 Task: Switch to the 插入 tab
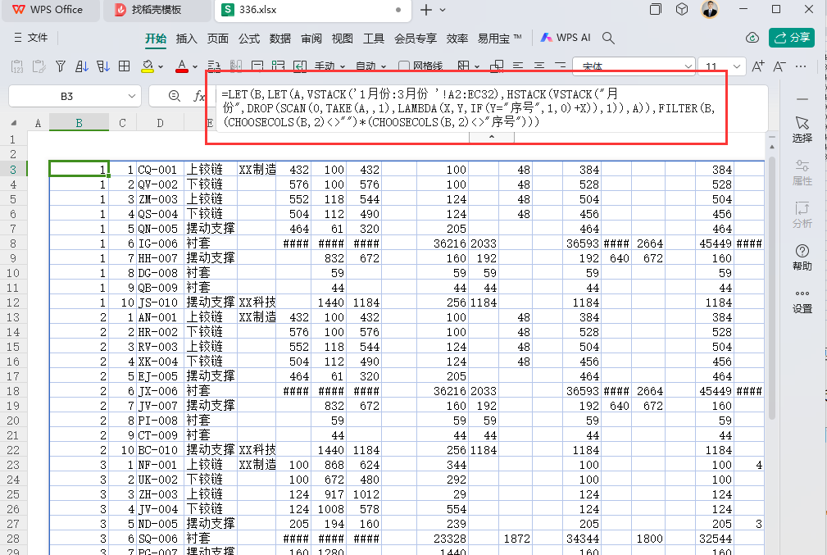point(186,39)
